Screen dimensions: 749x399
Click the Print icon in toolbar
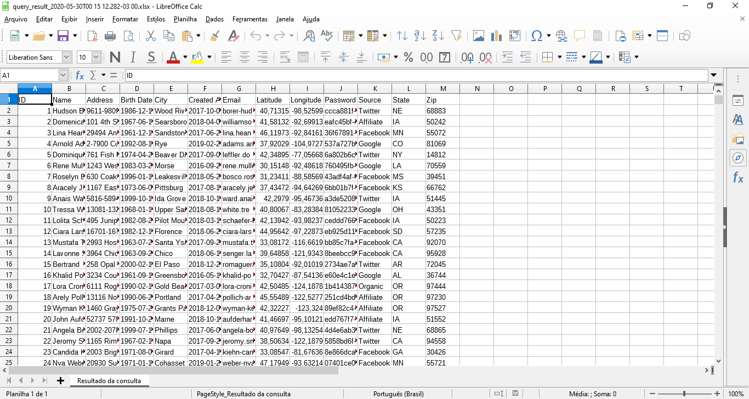click(x=110, y=36)
